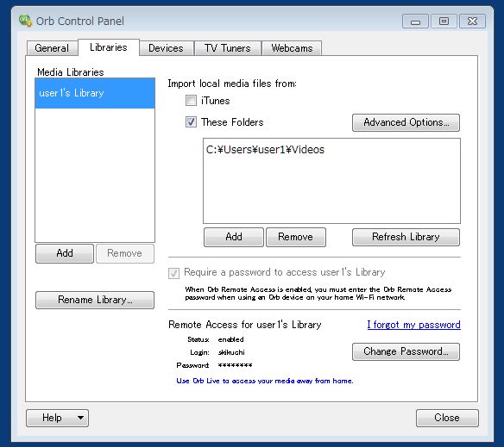Open the I forgot my password link
Screen dimensions: 504x447
click(413, 325)
